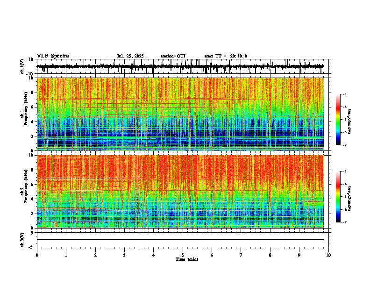Click the "4" kHz tick on ch.1 frequency axis
370x286 pixels.
pos(33,122)
